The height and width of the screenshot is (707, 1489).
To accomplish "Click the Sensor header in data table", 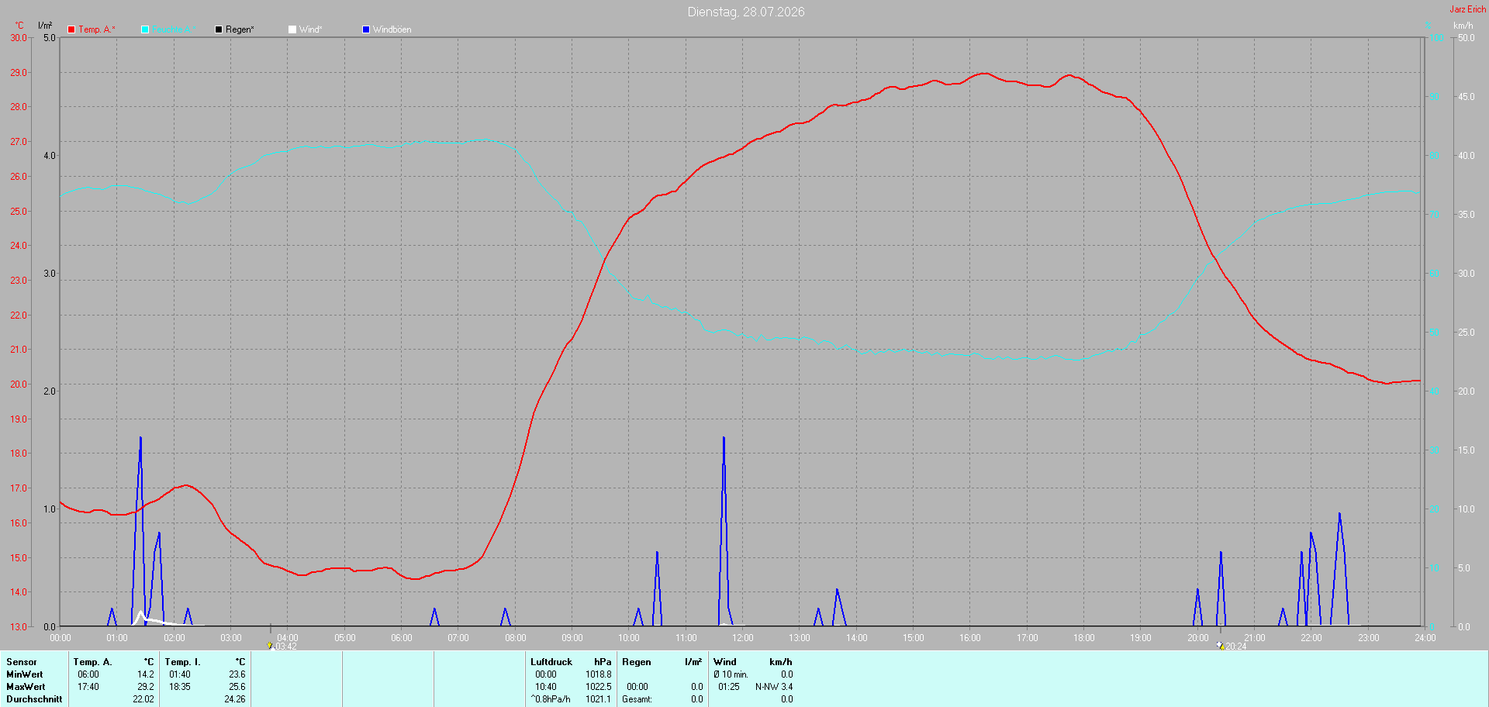I will click(x=22, y=662).
